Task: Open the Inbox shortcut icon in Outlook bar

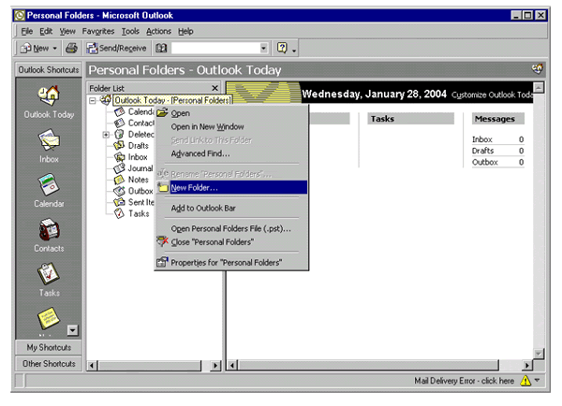Action: click(x=49, y=140)
